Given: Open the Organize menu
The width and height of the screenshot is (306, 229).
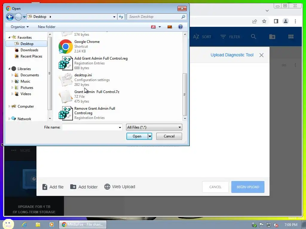Looking at the screenshot, I should [20, 27].
